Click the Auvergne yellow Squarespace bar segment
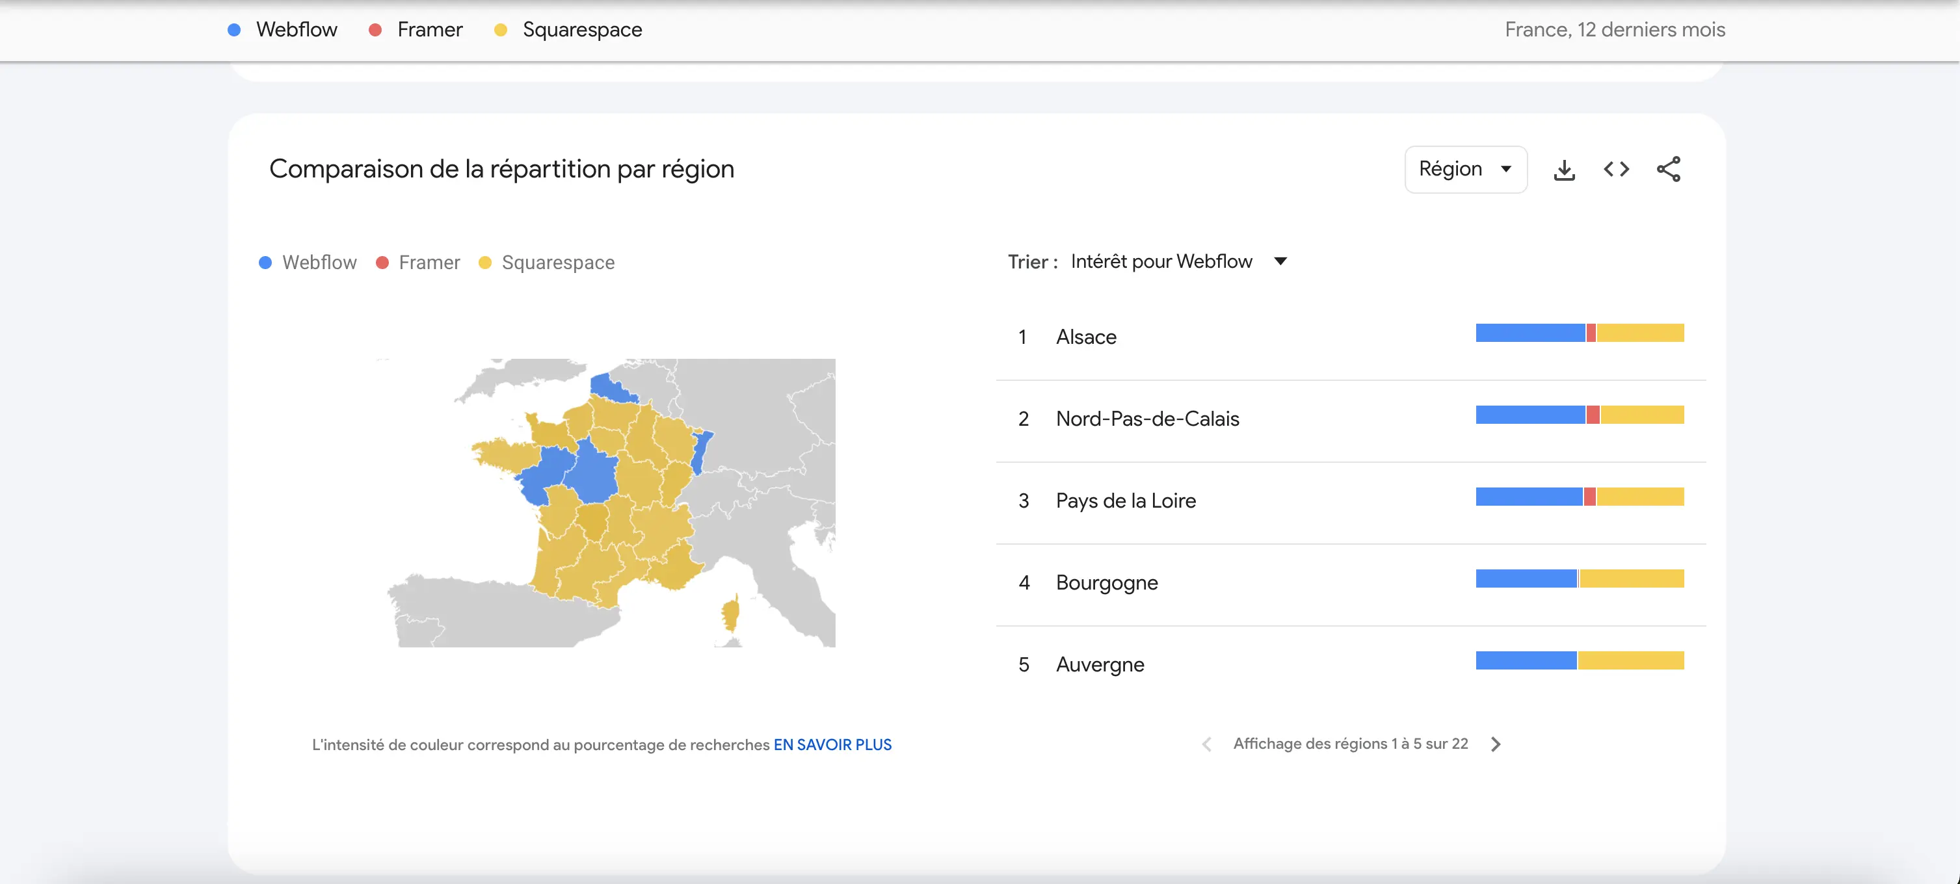 [1630, 660]
